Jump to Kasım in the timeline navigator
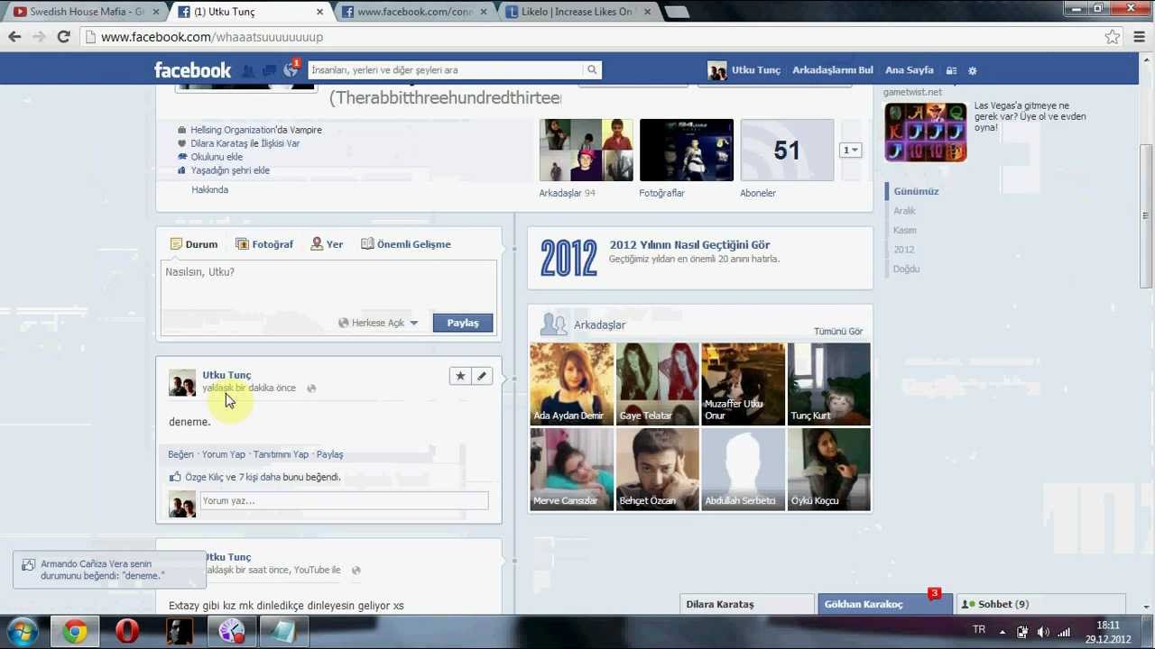Image resolution: width=1155 pixels, height=649 pixels. [904, 230]
